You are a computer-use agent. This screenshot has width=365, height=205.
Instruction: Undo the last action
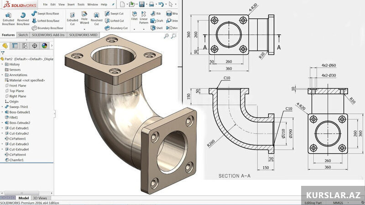(161, 4)
